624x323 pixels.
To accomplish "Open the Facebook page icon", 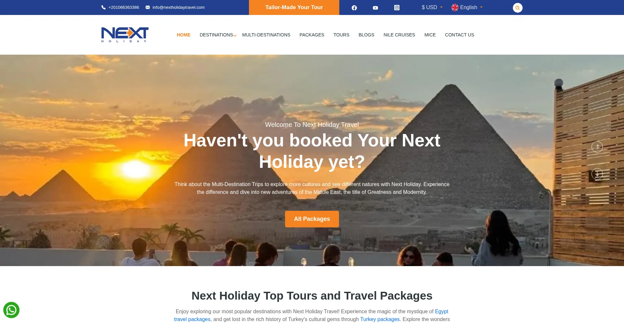I will click(354, 7).
